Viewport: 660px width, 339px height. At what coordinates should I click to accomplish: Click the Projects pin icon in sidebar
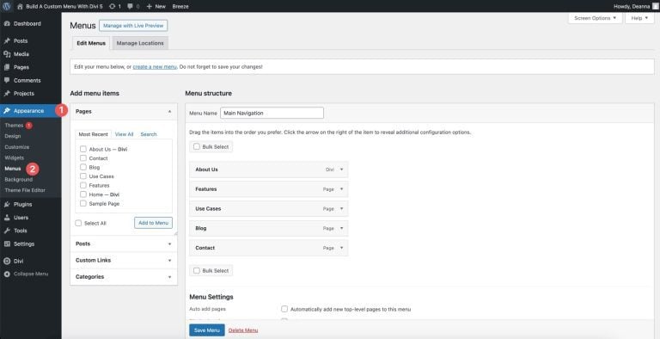pos(7,93)
